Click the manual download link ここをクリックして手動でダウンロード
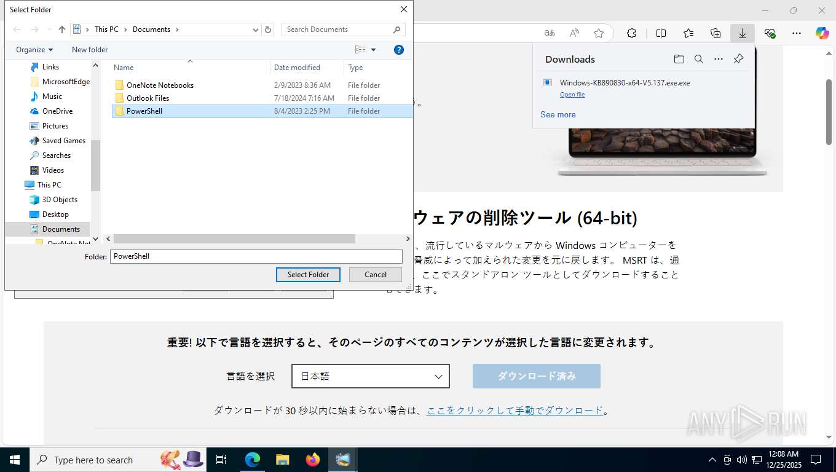This screenshot has width=836, height=472. click(515, 411)
